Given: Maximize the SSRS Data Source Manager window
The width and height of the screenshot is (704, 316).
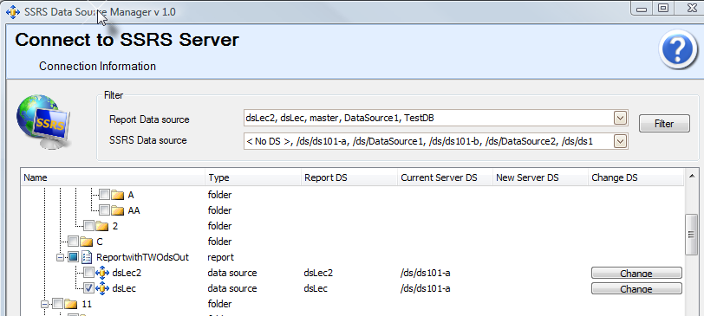Looking at the screenshot, I should 662,8.
